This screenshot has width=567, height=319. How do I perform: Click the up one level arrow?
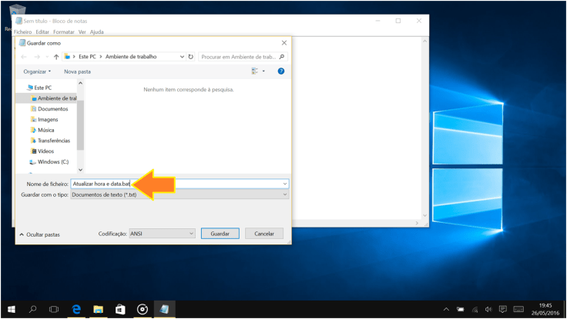pyautogui.click(x=56, y=57)
